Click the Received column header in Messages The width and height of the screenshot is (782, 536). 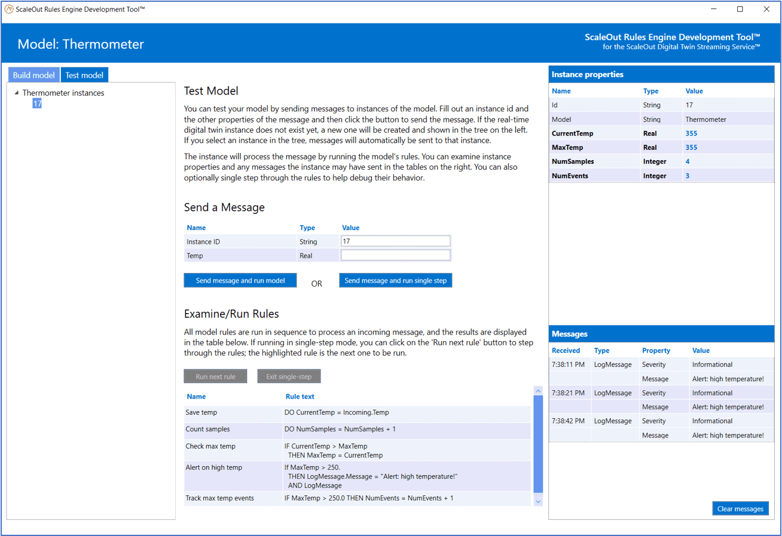tap(566, 351)
